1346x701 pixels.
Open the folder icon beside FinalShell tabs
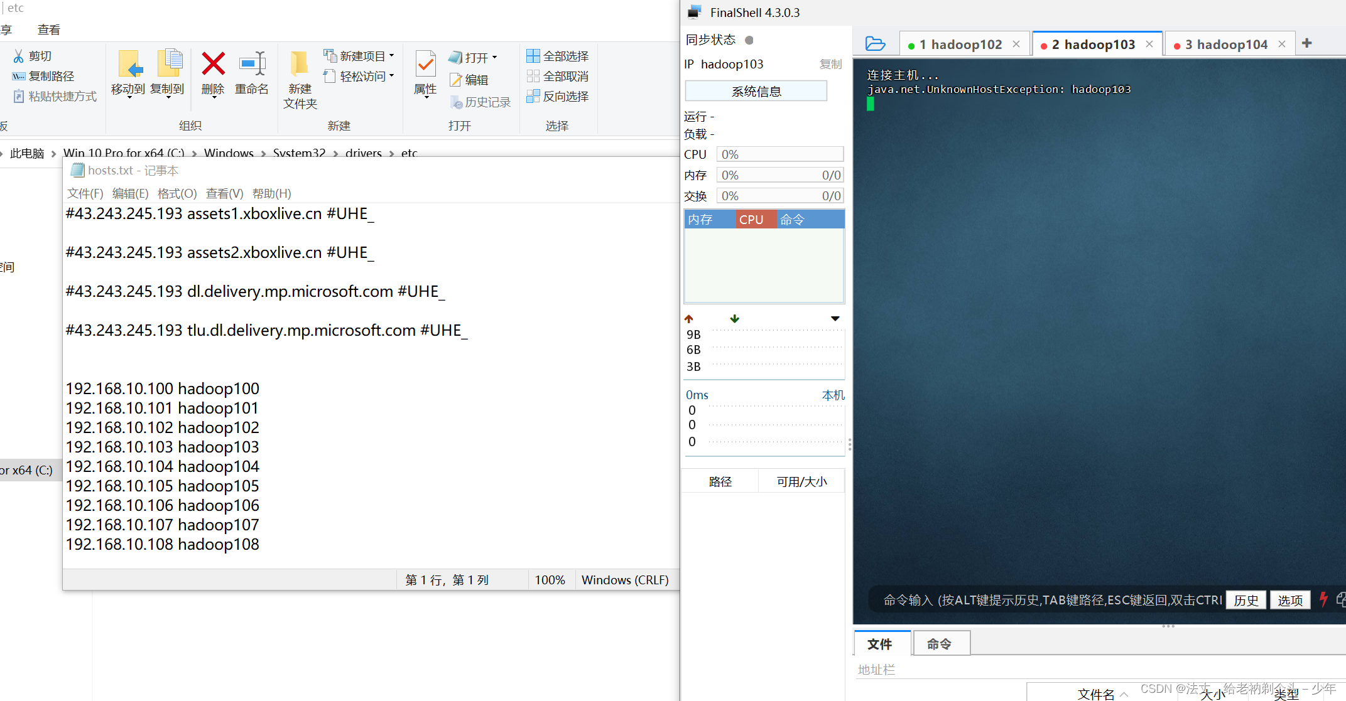(x=874, y=43)
